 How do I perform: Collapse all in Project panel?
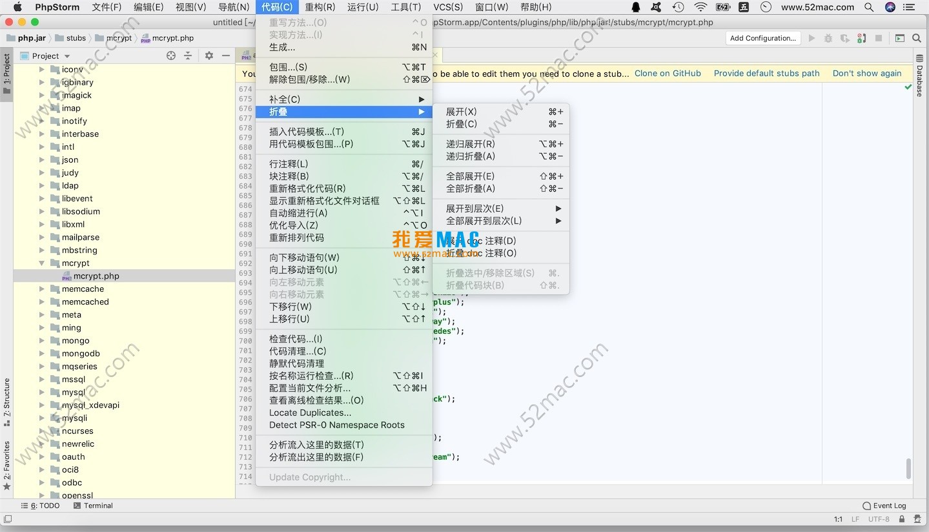188,56
